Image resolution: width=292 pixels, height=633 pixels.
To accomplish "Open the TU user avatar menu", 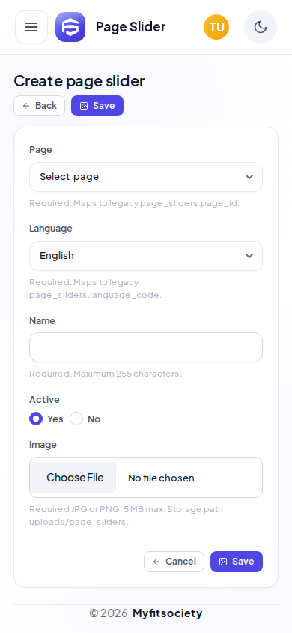I will coord(216,27).
